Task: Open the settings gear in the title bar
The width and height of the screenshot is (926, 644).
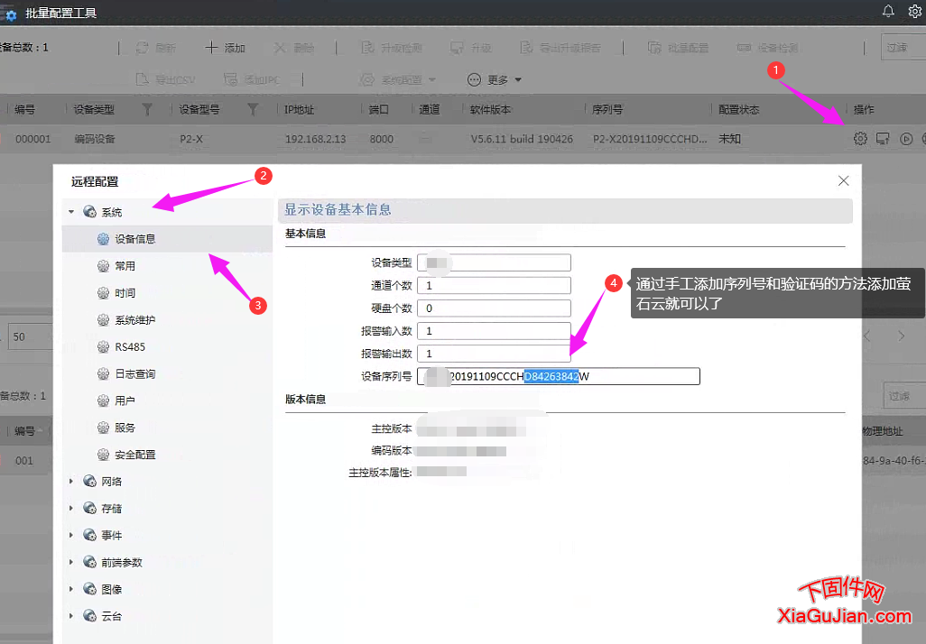Action: click(x=914, y=11)
